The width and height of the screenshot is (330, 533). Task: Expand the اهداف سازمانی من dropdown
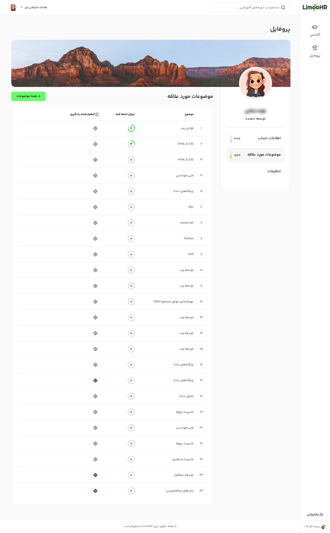[x=34, y=7]
